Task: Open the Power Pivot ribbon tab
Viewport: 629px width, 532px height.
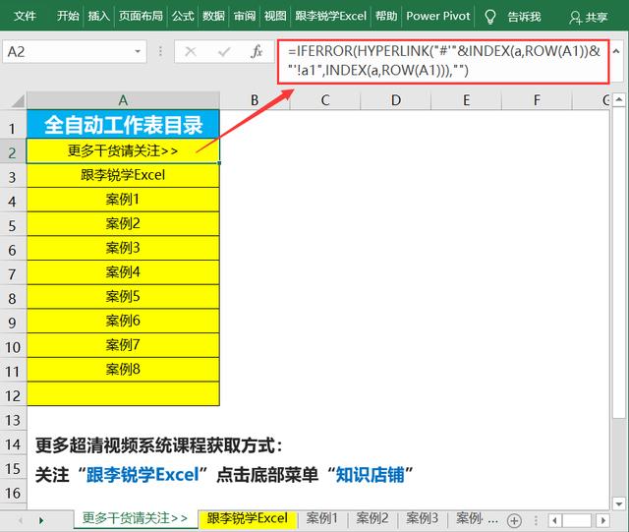Action: pyautogui.click(x=437, y=17)
